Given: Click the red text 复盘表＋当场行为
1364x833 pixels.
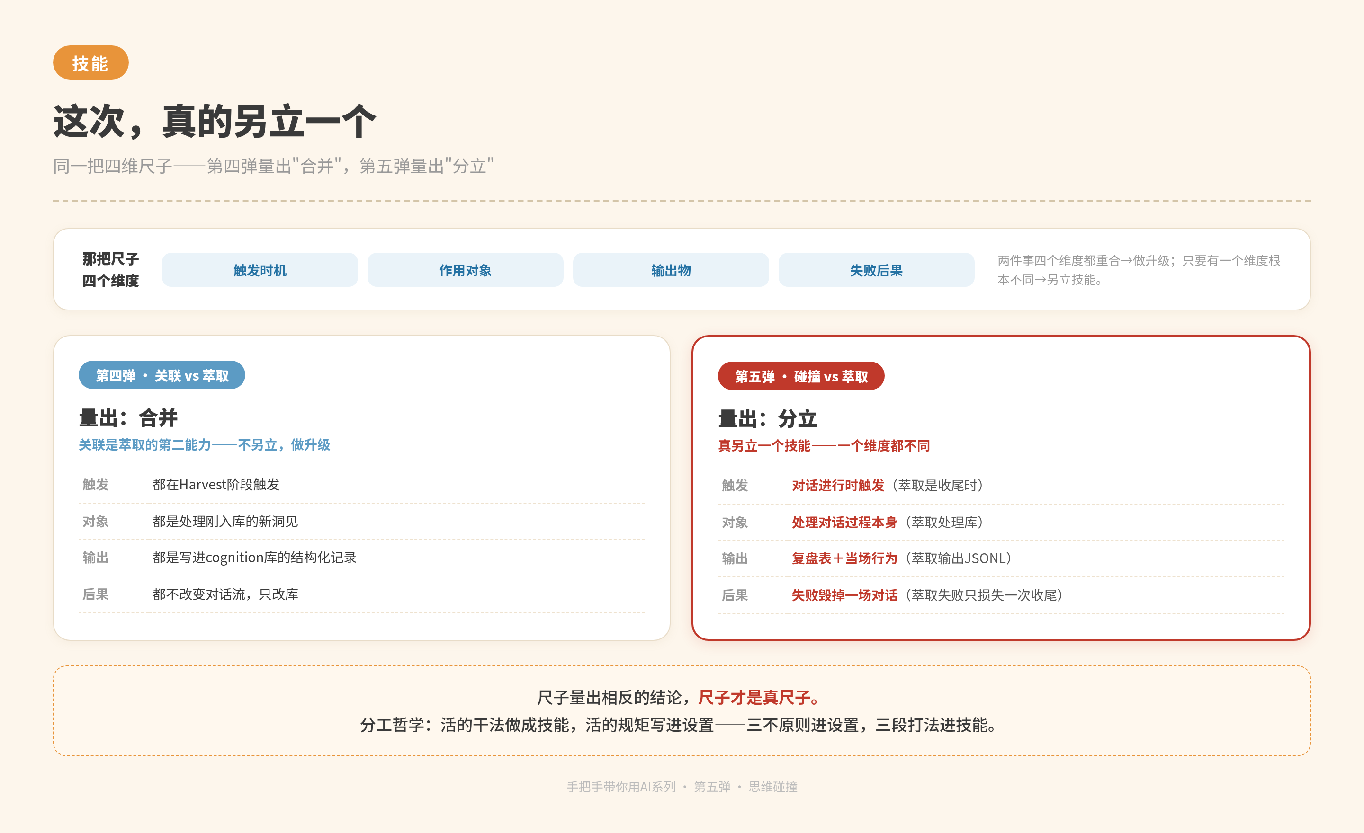Looking at the screenshot, I should 844,558.
